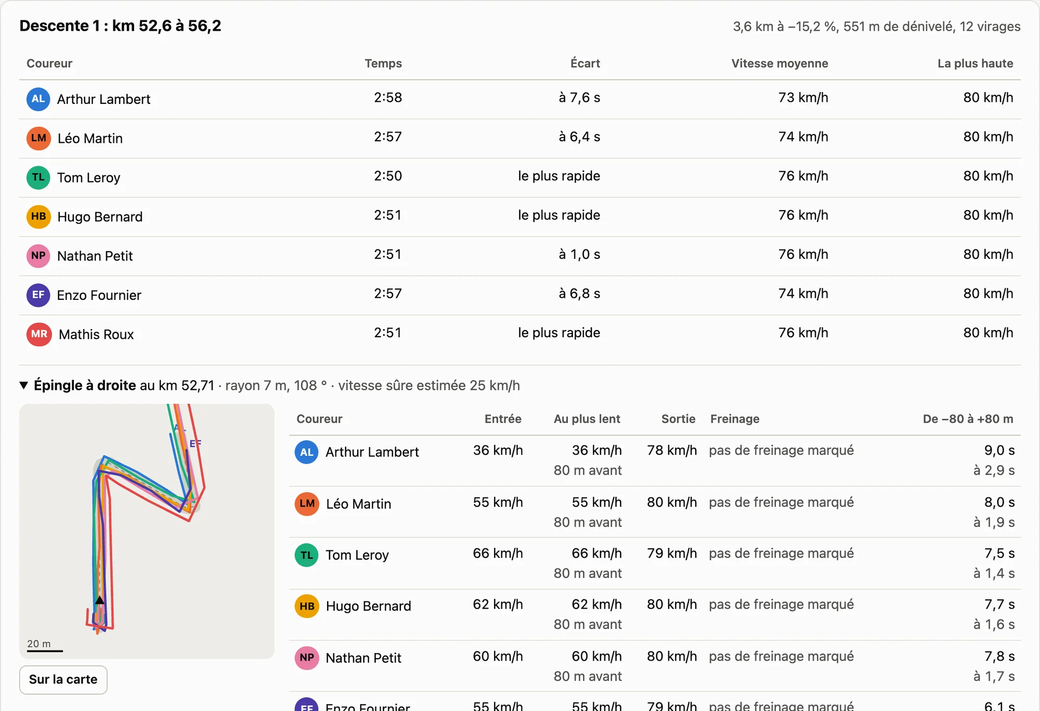The width and height of the screenshot is (1040, 711).
Task: Click the hairpin trajectory map thumbnail
Action: point(147,531)
